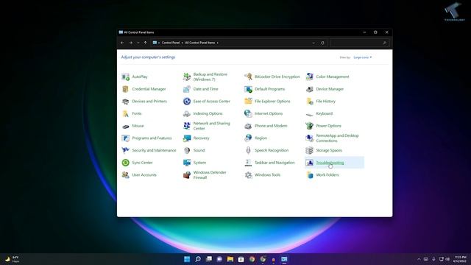The image size is (471, 265).
Task: Go up one level with up arrow
Action: [x=146, y=43]
